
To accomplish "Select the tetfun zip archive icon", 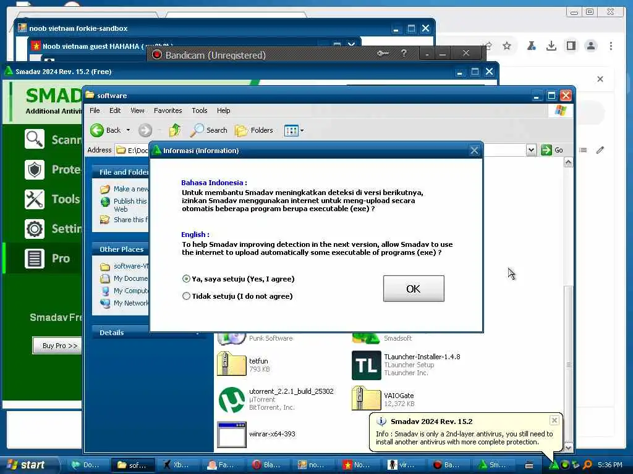I will click(x=232, y=364).
